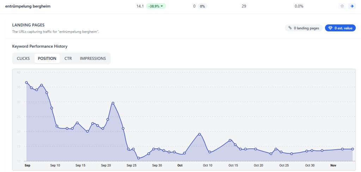The image size is (361, 172).
Task: Click the first data point at chart start
Action: [x=26, y=82]
